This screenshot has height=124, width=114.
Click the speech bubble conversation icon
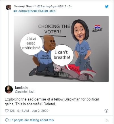(7, 120)
